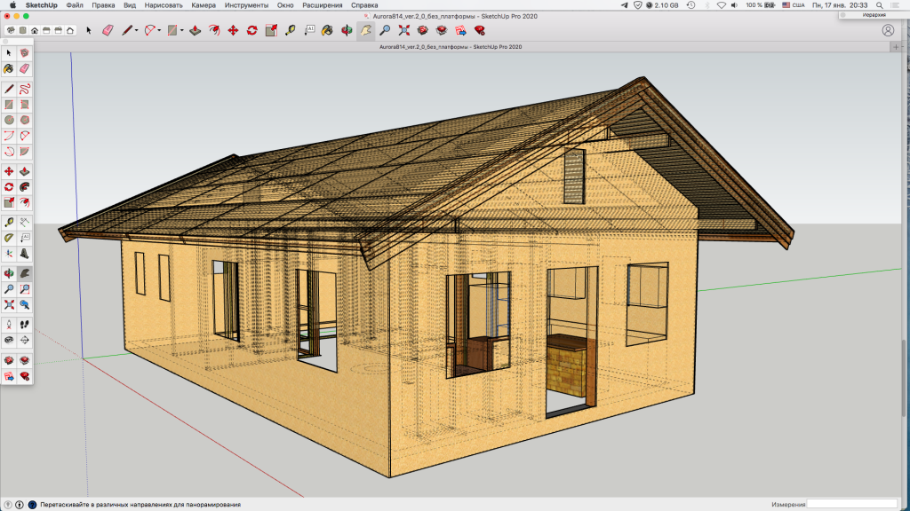Viewport: 910px width, 511px height.
Task: Click the Измерения measurements input box
Action: (x=855, y=505)
